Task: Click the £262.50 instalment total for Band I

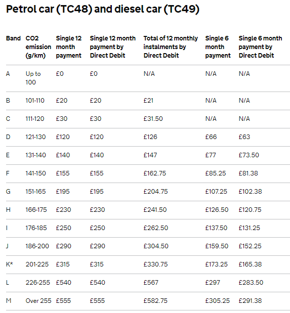Action: tap(156, 228)
